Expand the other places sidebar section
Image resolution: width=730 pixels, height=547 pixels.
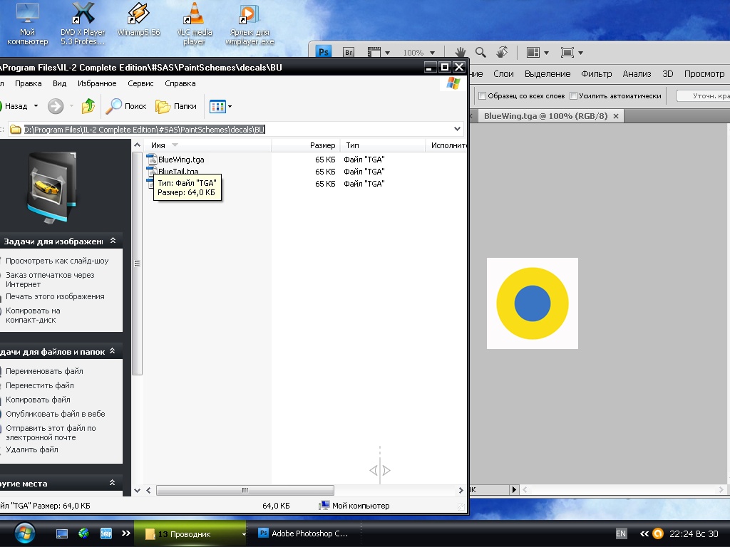[x=112, y=483]
